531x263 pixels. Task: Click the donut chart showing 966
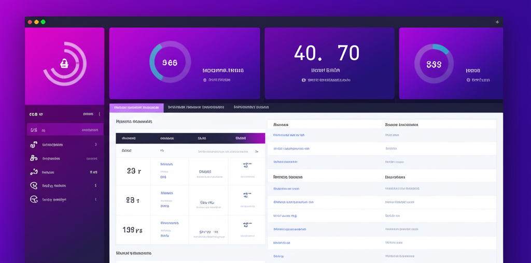click(x=170, y=62)
